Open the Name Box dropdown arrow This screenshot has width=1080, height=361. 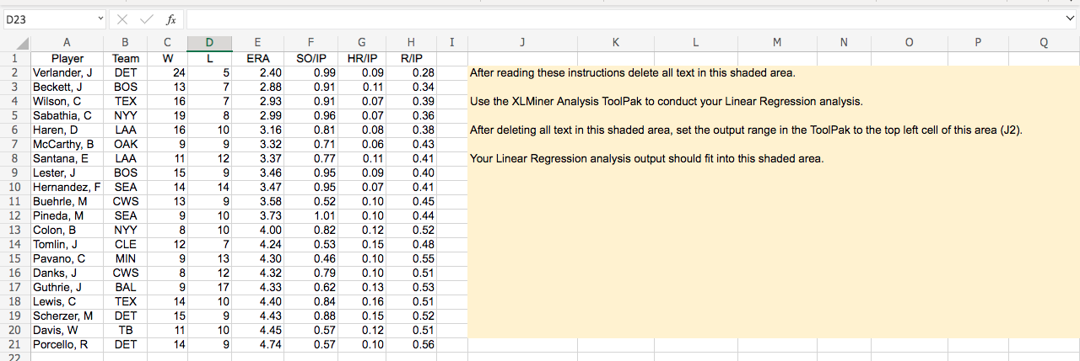(101, 18)
